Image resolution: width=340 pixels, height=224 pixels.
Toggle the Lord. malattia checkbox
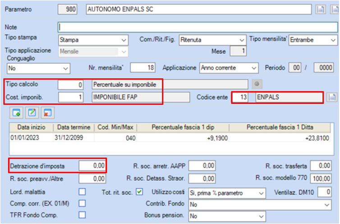[82, 192]
